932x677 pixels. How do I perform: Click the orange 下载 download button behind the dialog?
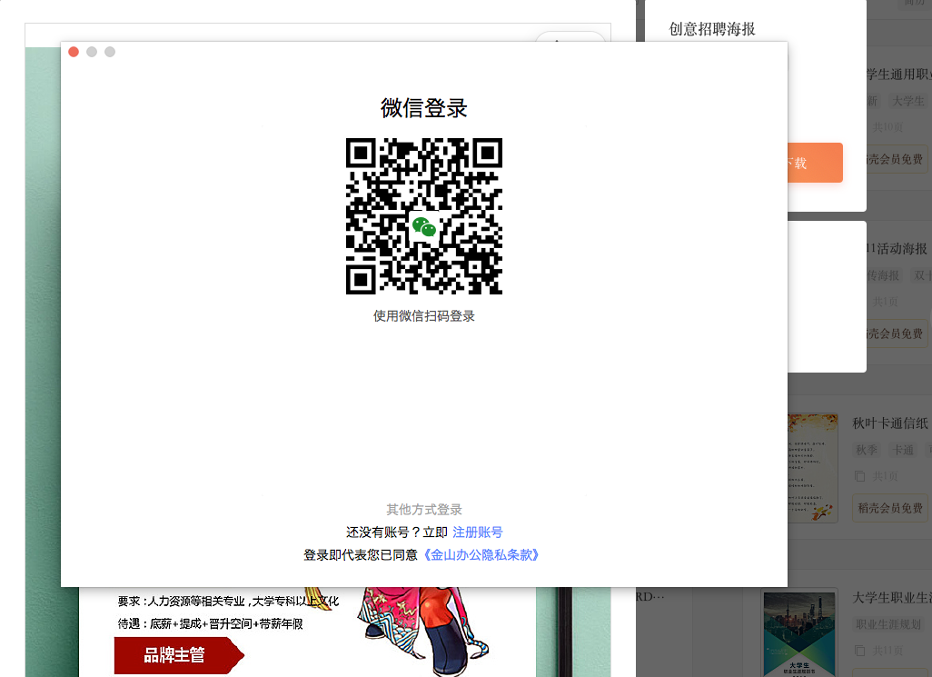815,163
